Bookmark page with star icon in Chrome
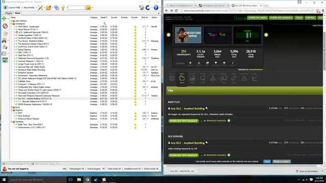This screenshot has width=326, height=183. pos(312,11)
